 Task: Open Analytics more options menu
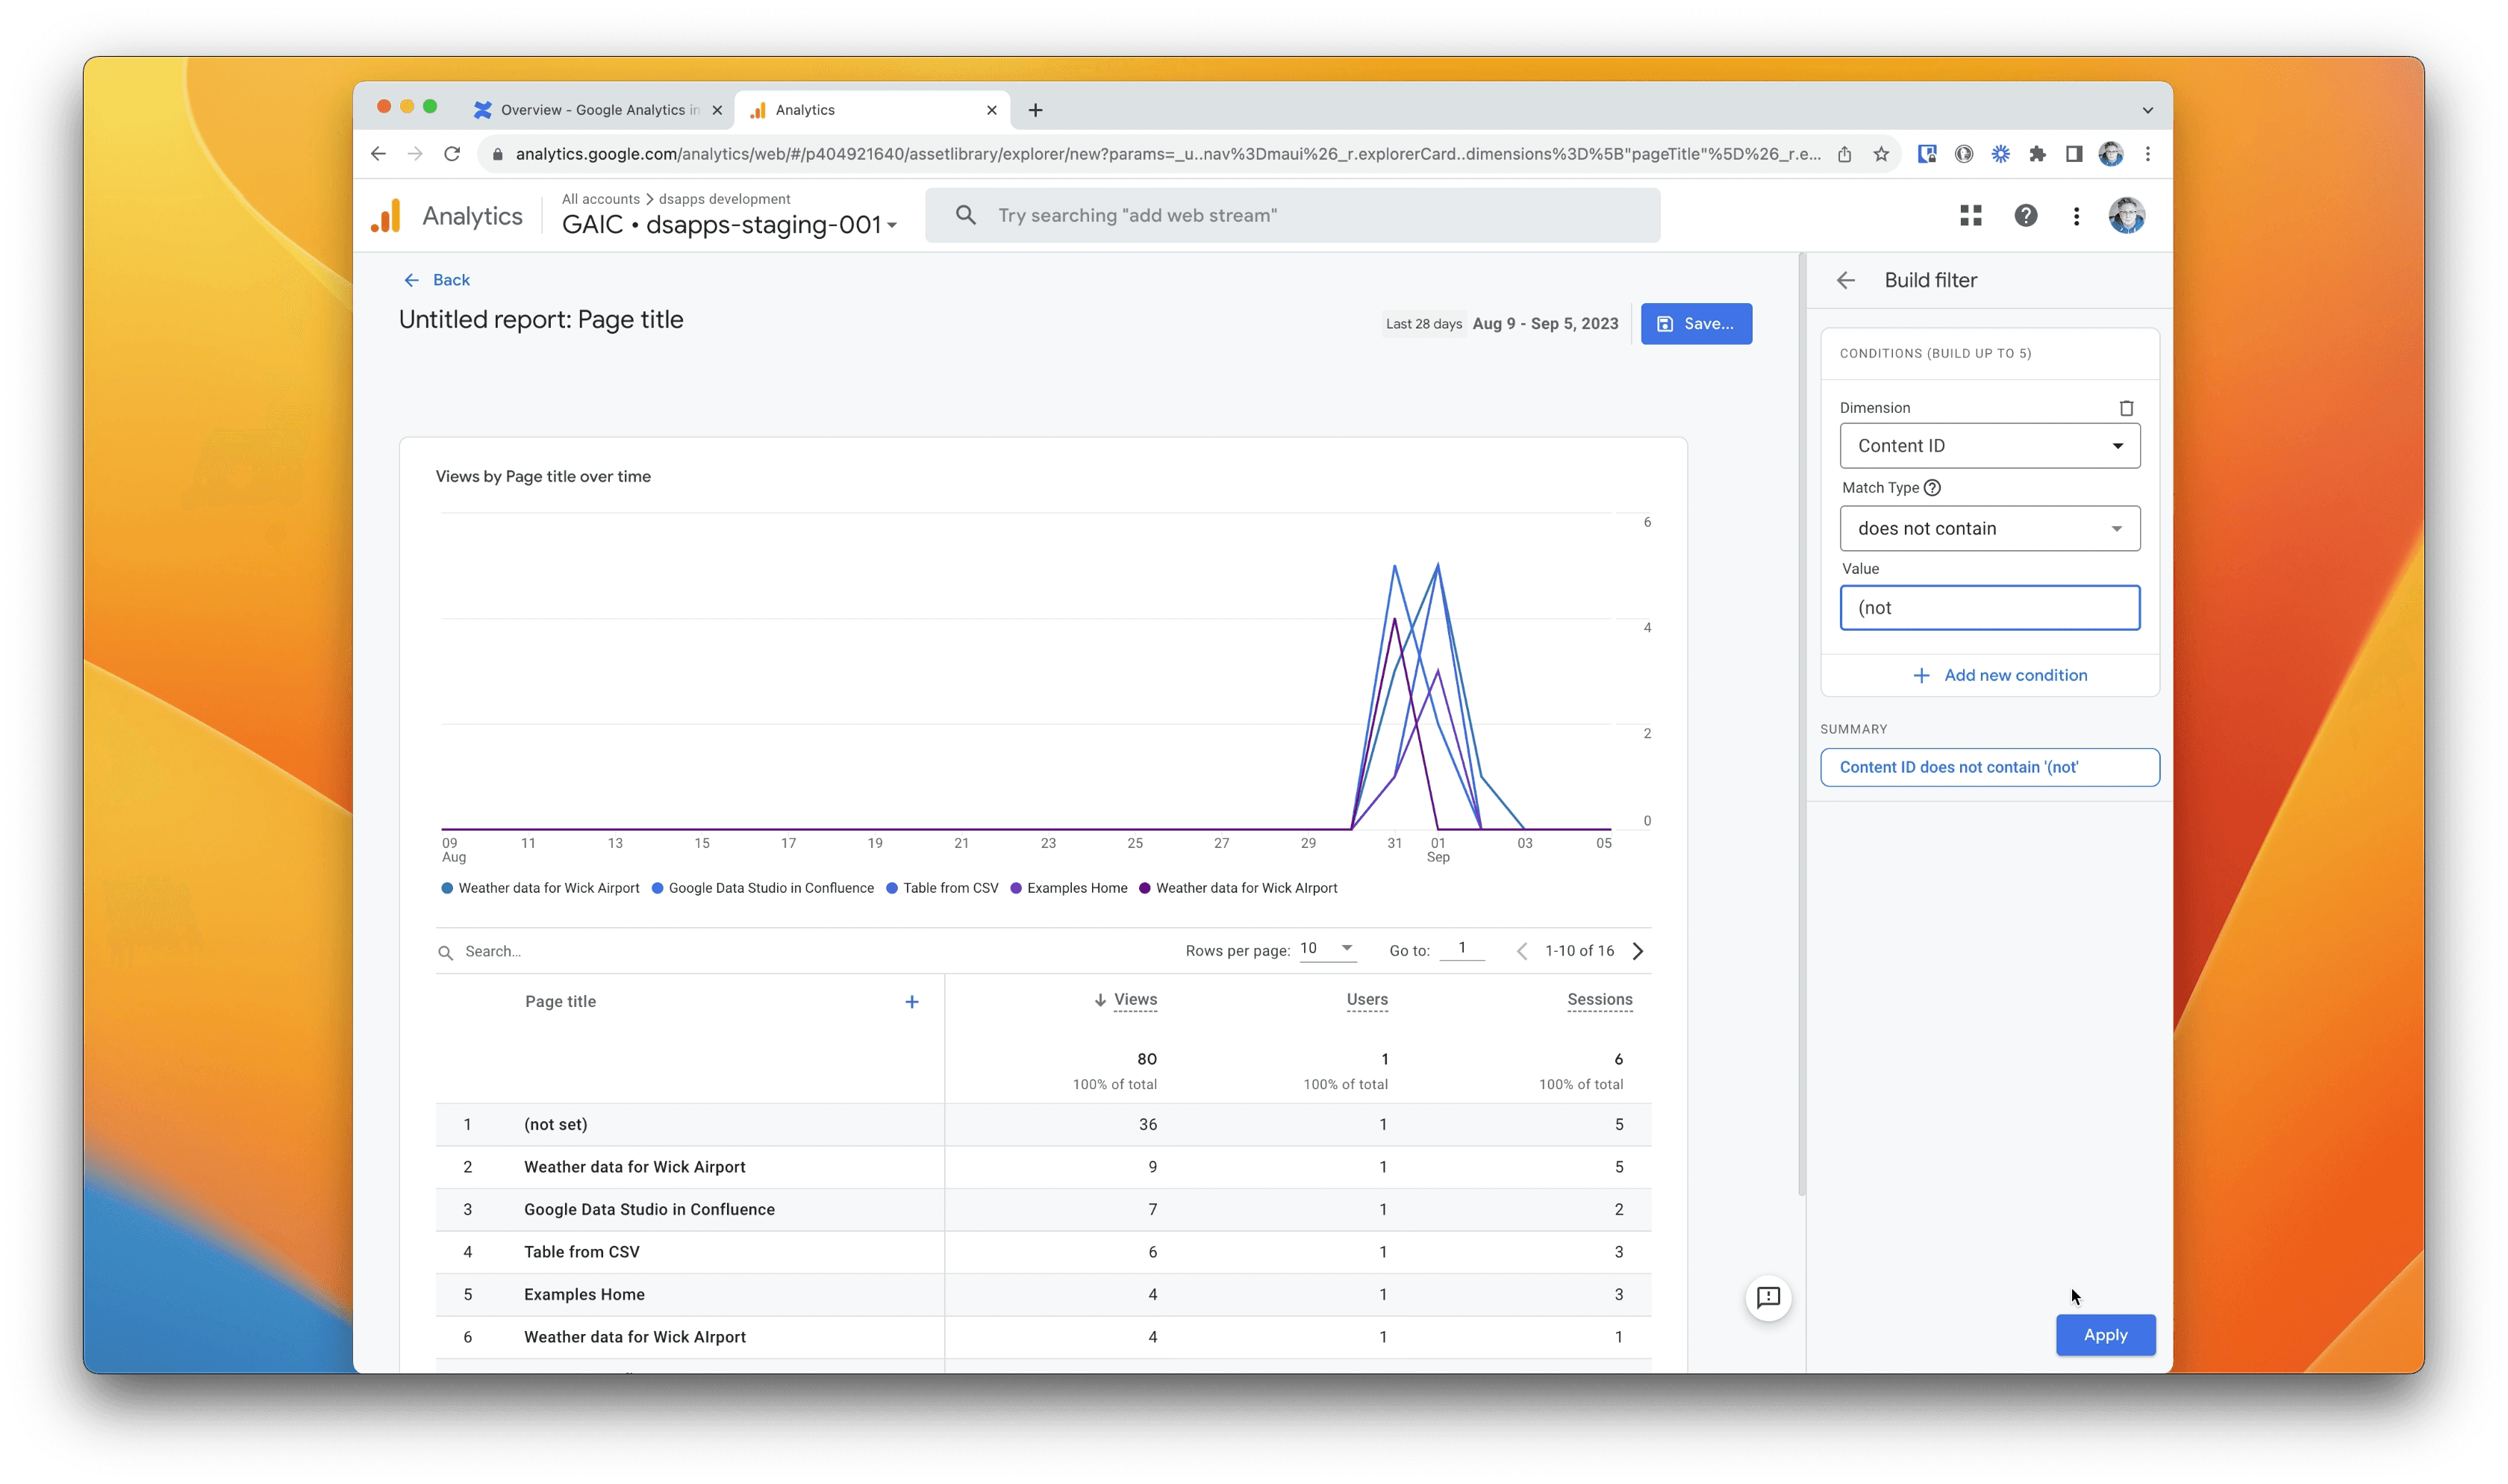coord(2076,216)
